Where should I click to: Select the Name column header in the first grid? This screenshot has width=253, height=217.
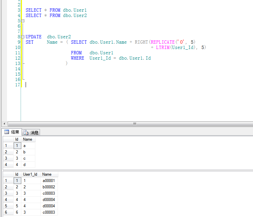28,139
